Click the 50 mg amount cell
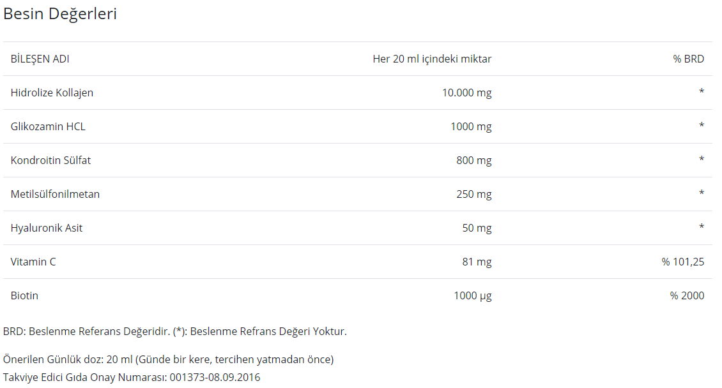 click(x=477, y=228)
